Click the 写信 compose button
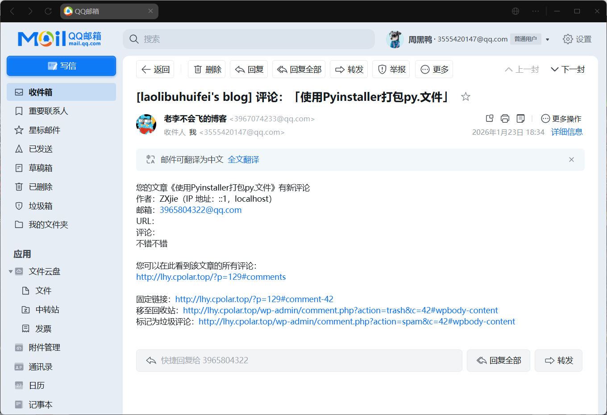Image resolution: width=607 pixels, height=415 pixels. click(x=61, y=66)
